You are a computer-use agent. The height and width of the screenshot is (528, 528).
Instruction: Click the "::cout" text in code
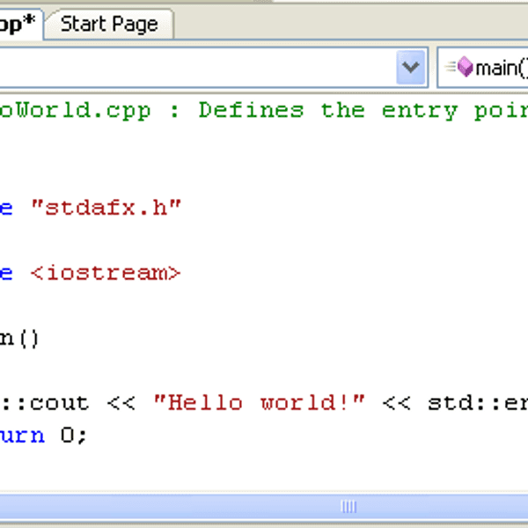tap(45, 403)
